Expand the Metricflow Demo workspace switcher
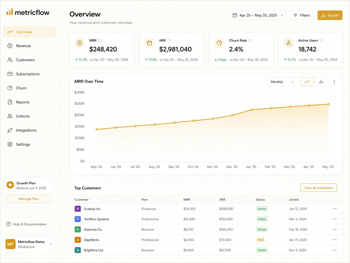Image resolution: width=350 pixels, height=263 pixels. [29, 244]
